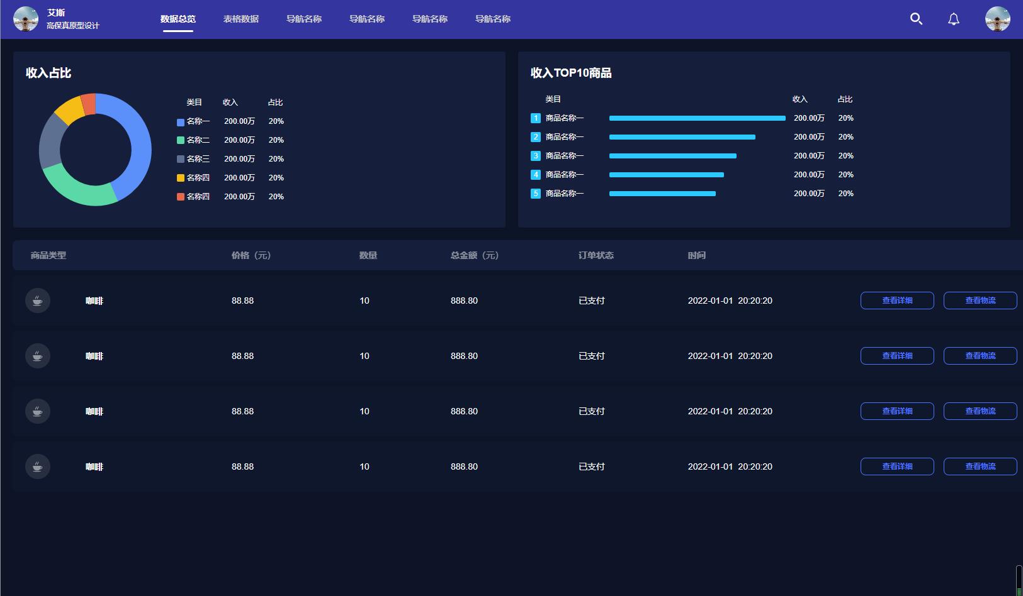Screen dimensions: 1023x596
Task: Click rank badge 2 in TOP10 list
Action: tap(536, 137)
